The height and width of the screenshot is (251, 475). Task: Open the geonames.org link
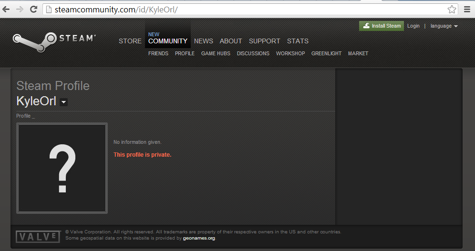[x=199, y=238]
